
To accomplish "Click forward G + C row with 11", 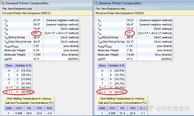I will pyautogui.click(x=18, y=92).
